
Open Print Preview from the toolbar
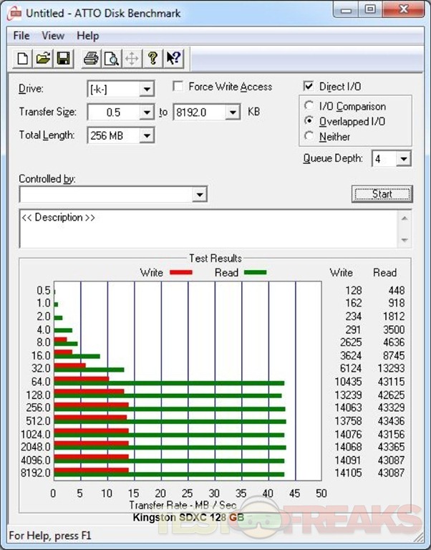(x=111, y=58)
